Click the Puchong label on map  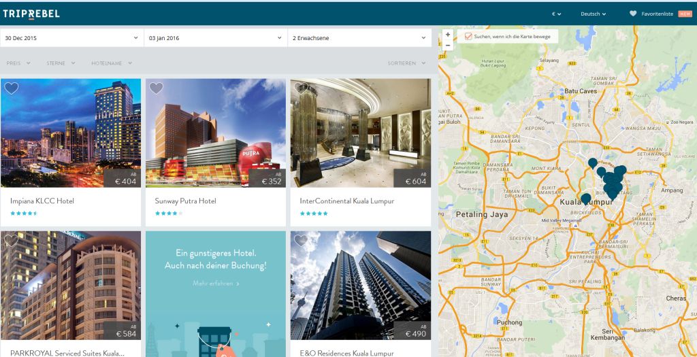[509, 322]
